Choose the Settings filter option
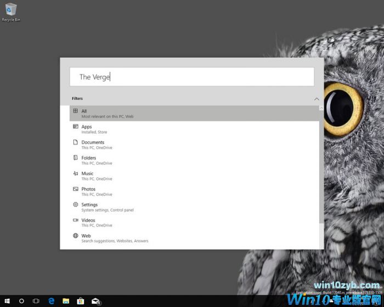384x307 pixels. [192, 207]
